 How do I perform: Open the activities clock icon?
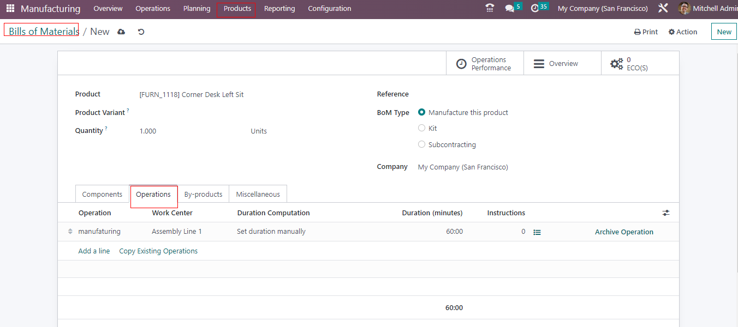coord(535,8)
